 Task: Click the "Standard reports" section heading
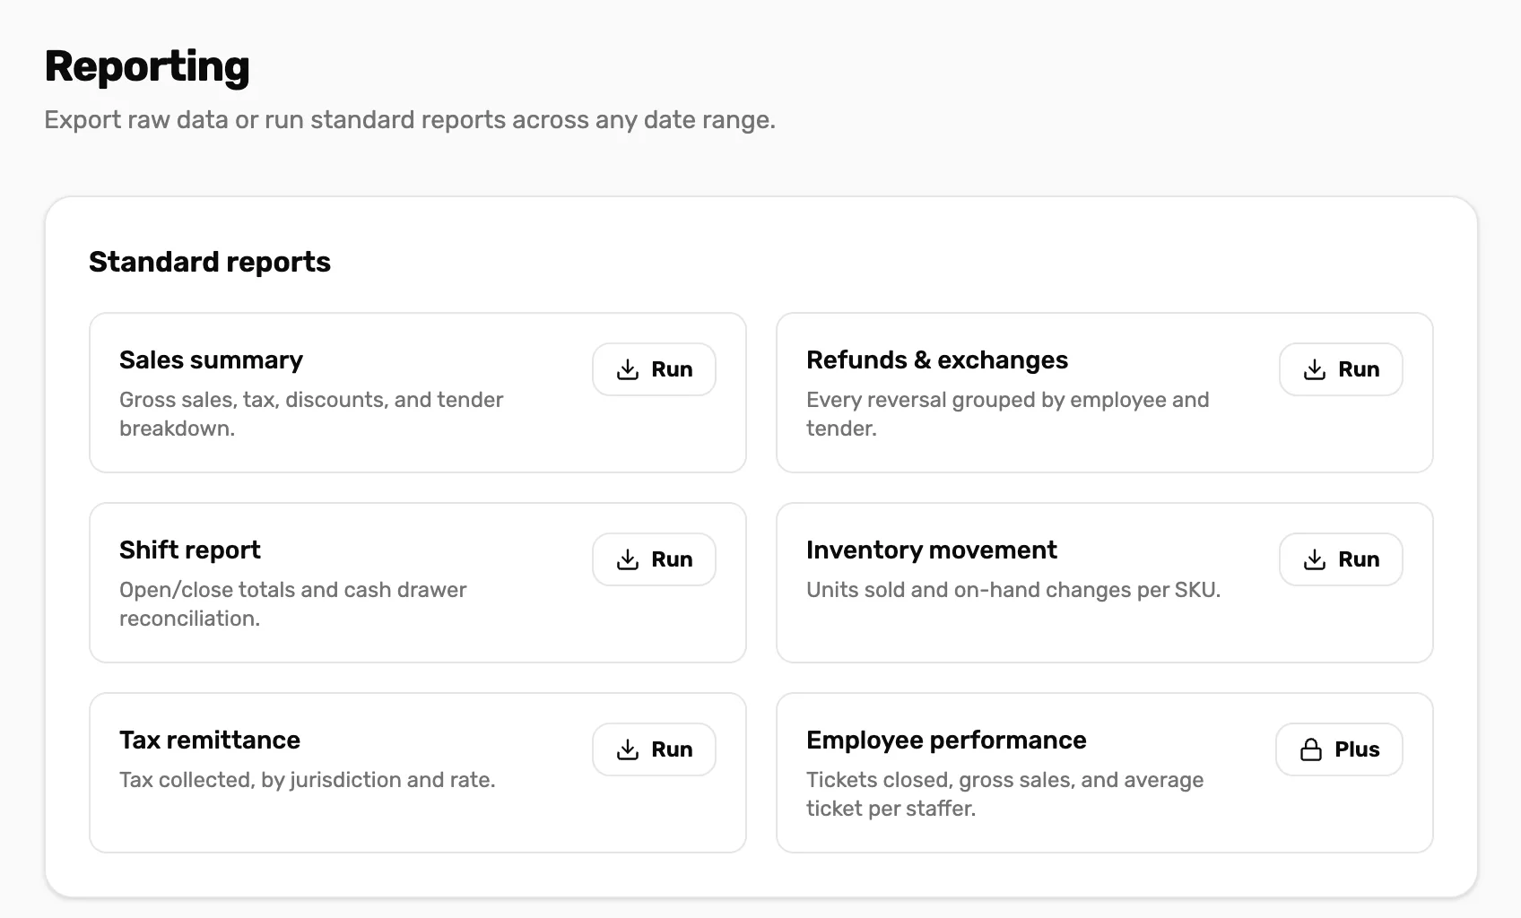(x=210, y=262)
